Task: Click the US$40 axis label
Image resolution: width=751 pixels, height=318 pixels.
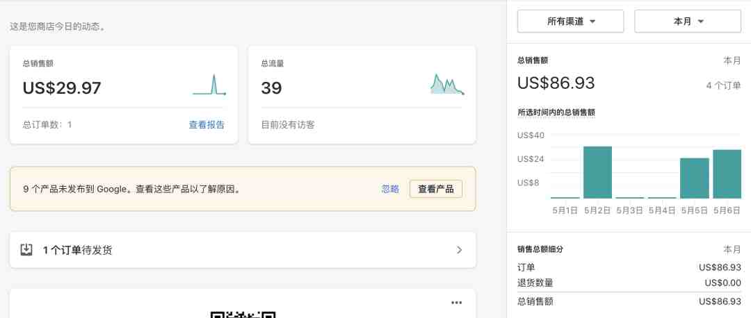Action: click(531, 135)
